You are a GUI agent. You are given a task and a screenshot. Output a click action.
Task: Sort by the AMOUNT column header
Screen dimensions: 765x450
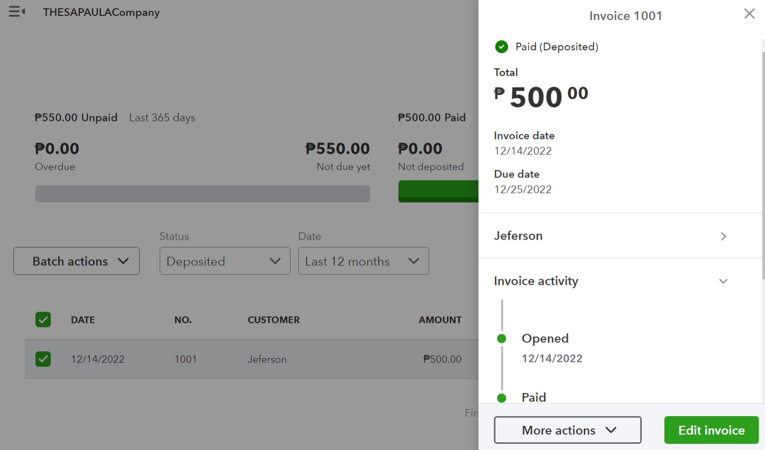pyautogui.click(x=440, y=320)
